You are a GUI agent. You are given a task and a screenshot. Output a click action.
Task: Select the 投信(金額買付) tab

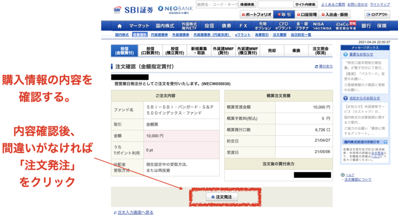(x=124, y=51)
